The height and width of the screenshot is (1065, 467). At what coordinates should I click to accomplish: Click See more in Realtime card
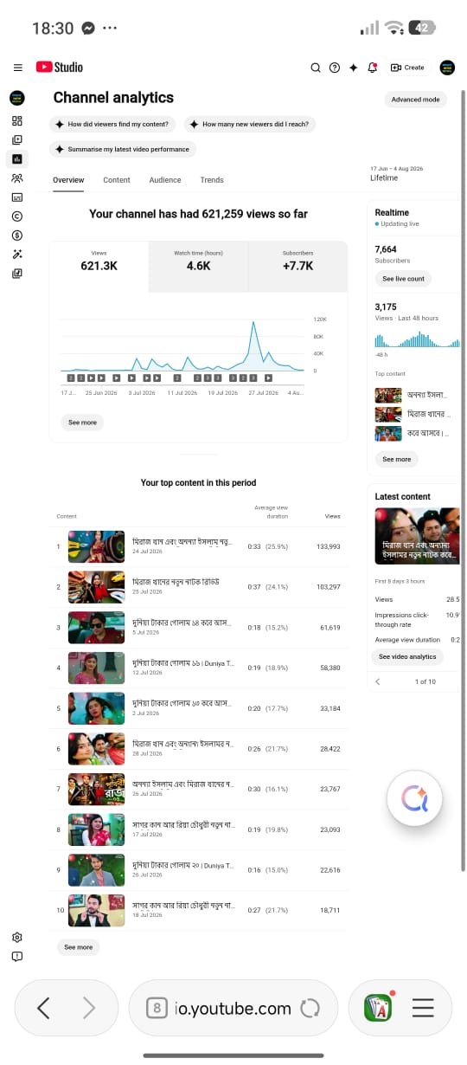tap(396, 460)
